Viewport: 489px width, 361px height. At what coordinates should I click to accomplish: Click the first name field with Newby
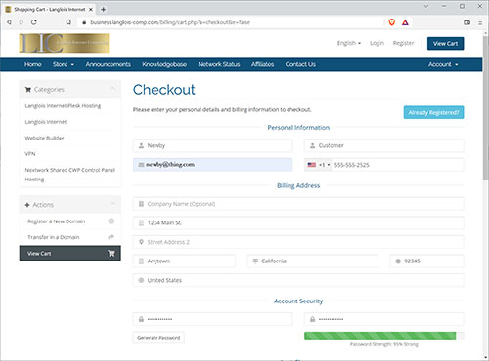pyautogui.click(x=212, y=145)
